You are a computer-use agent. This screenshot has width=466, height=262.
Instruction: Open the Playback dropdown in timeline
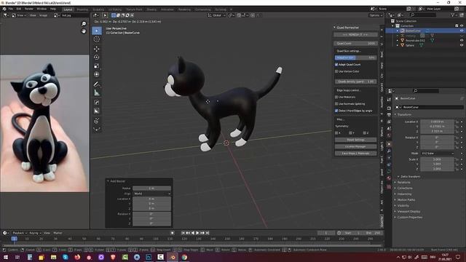click(x=20, y=233)
